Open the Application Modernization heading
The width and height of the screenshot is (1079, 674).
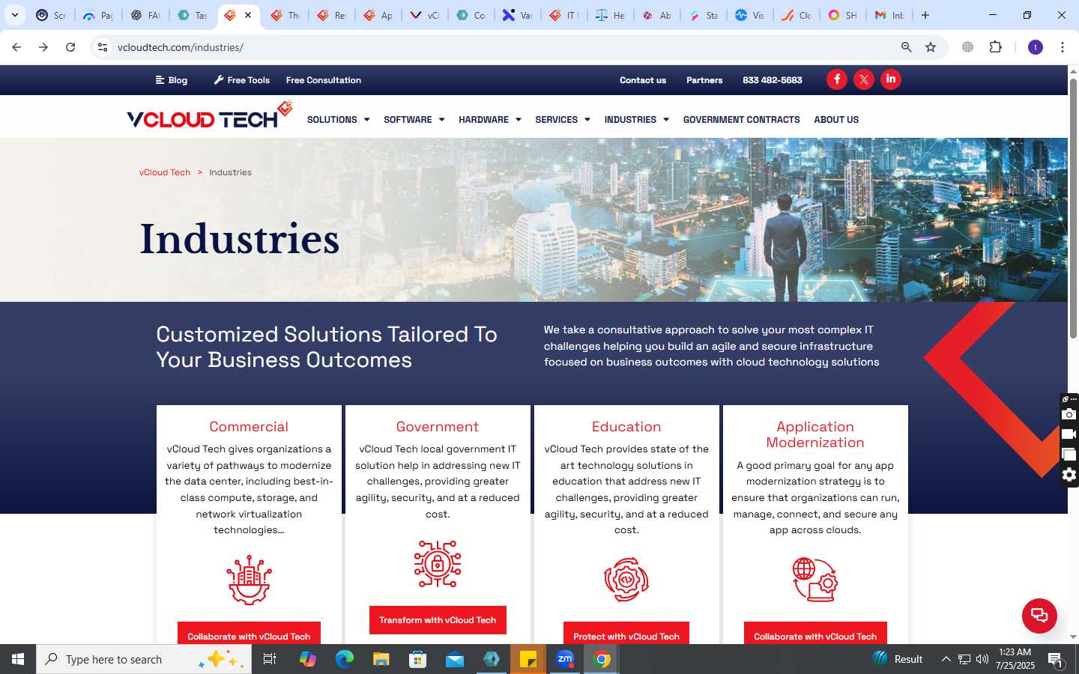coord(815,434)
